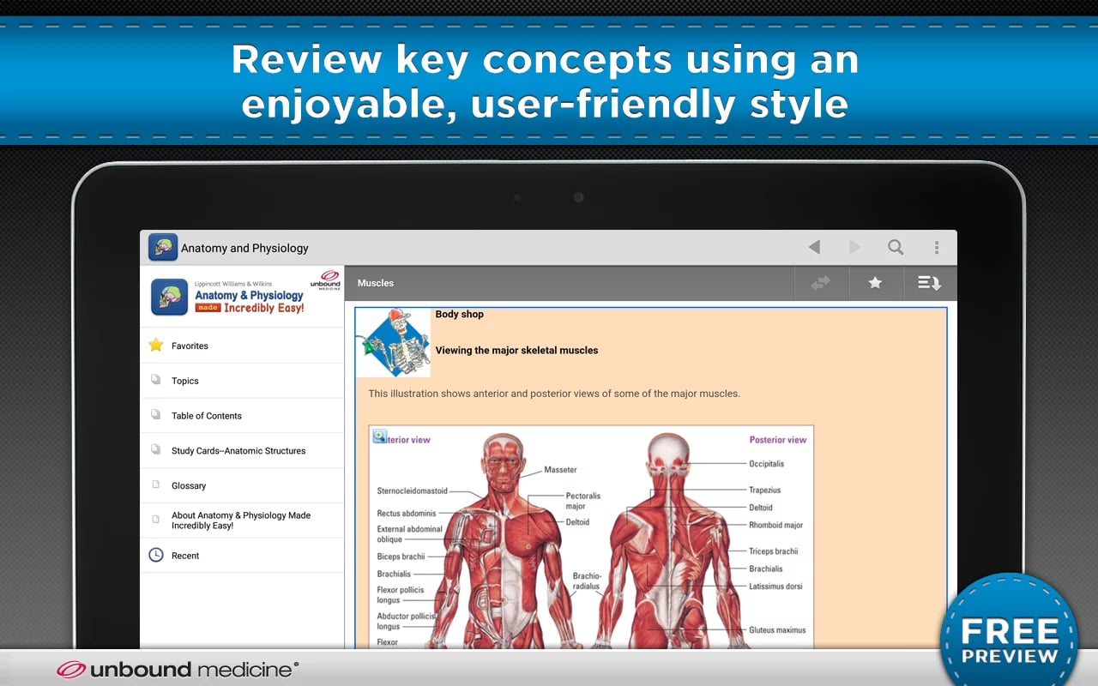This screenshot has width=1098, height=686.
Task: Click the anterior view muscle figure
Action: click(x=504, y=540)
